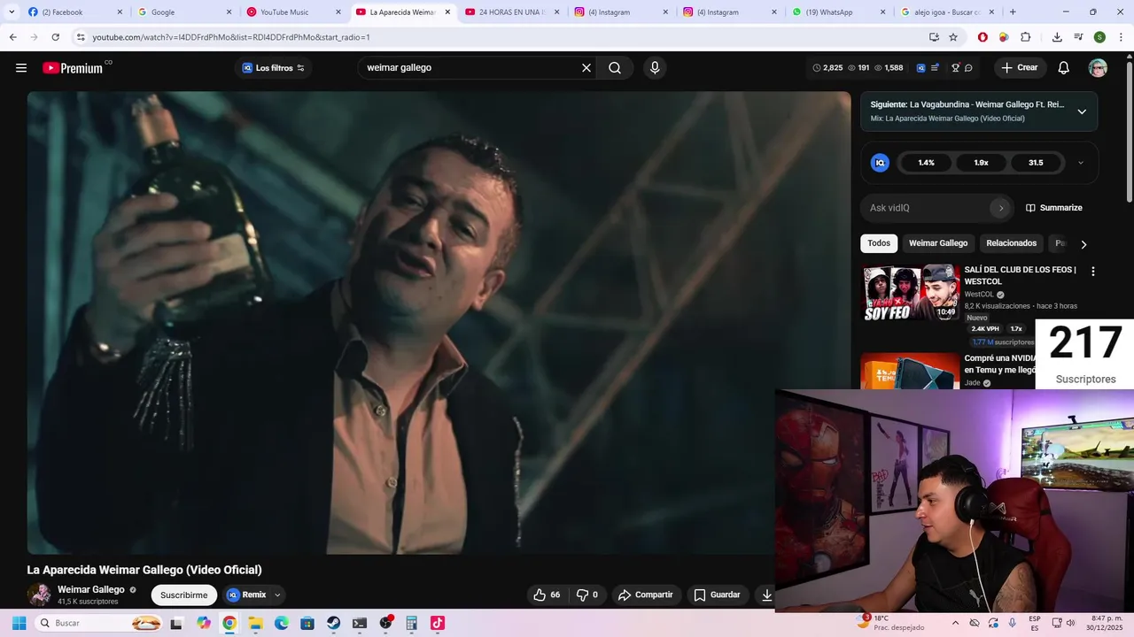Open Chrome three-dot menu

point(1119,37)
